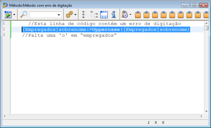Image resolution: width=211 pixels, height=128 pixels.
Task: Open the dropdown arrow beside clipboard clock
Action: click(x=131, y=15)
